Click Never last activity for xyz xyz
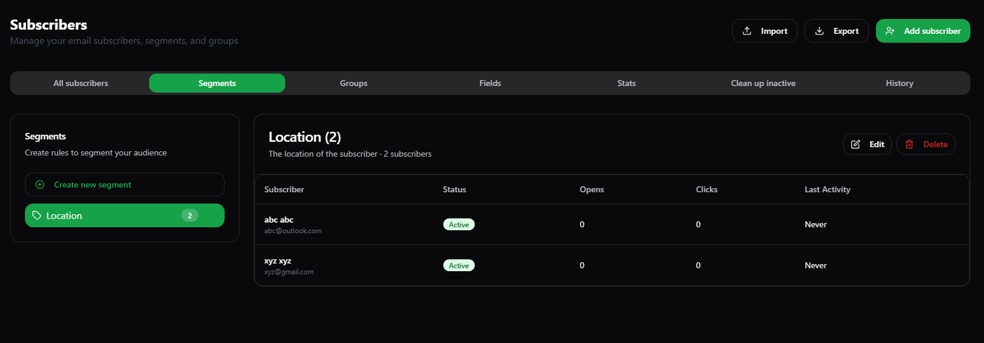 [816, 265]
